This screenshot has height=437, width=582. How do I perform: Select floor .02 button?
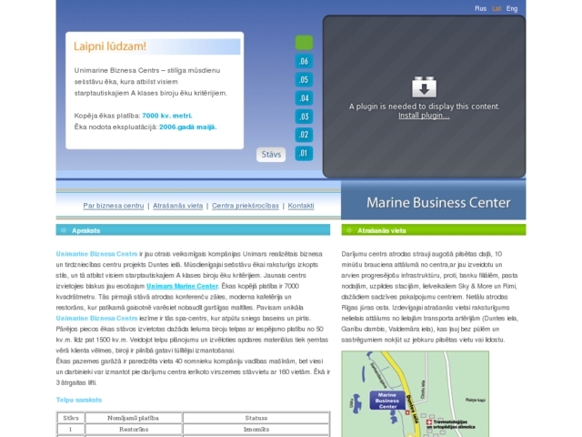(x=304, y=135)
